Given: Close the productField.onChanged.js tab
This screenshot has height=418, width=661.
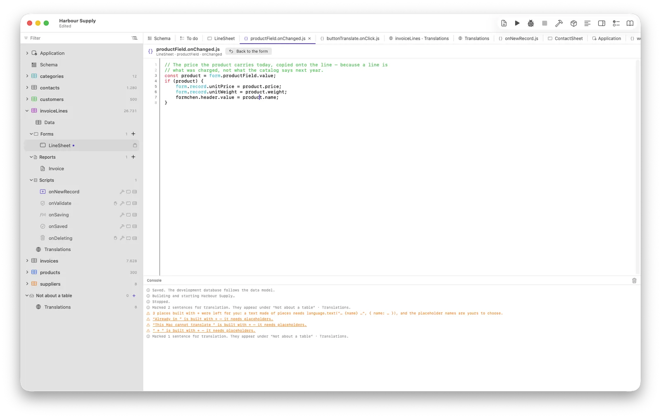Looking at the screenshot, I should pyautogui.click(x=309, y=38).
